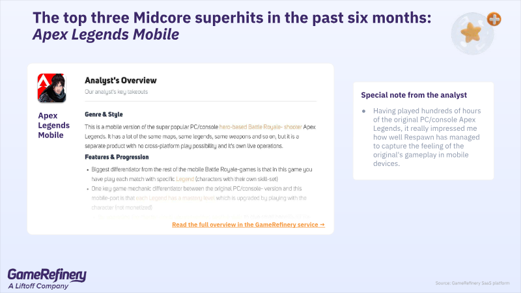521x293 pixels.
Task: Click the Special note from the analyst title
Action: [x=414, y=95]
